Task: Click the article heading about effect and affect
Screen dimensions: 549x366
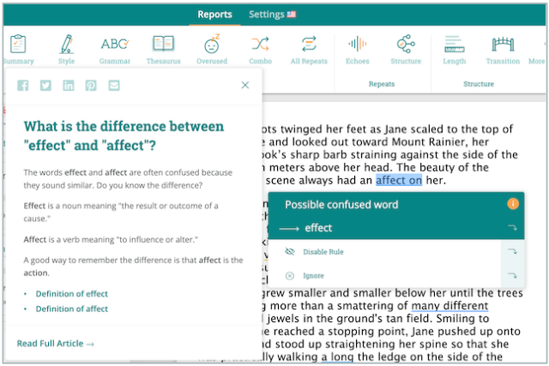Action: pyautogui.click(x=124, y=135)
